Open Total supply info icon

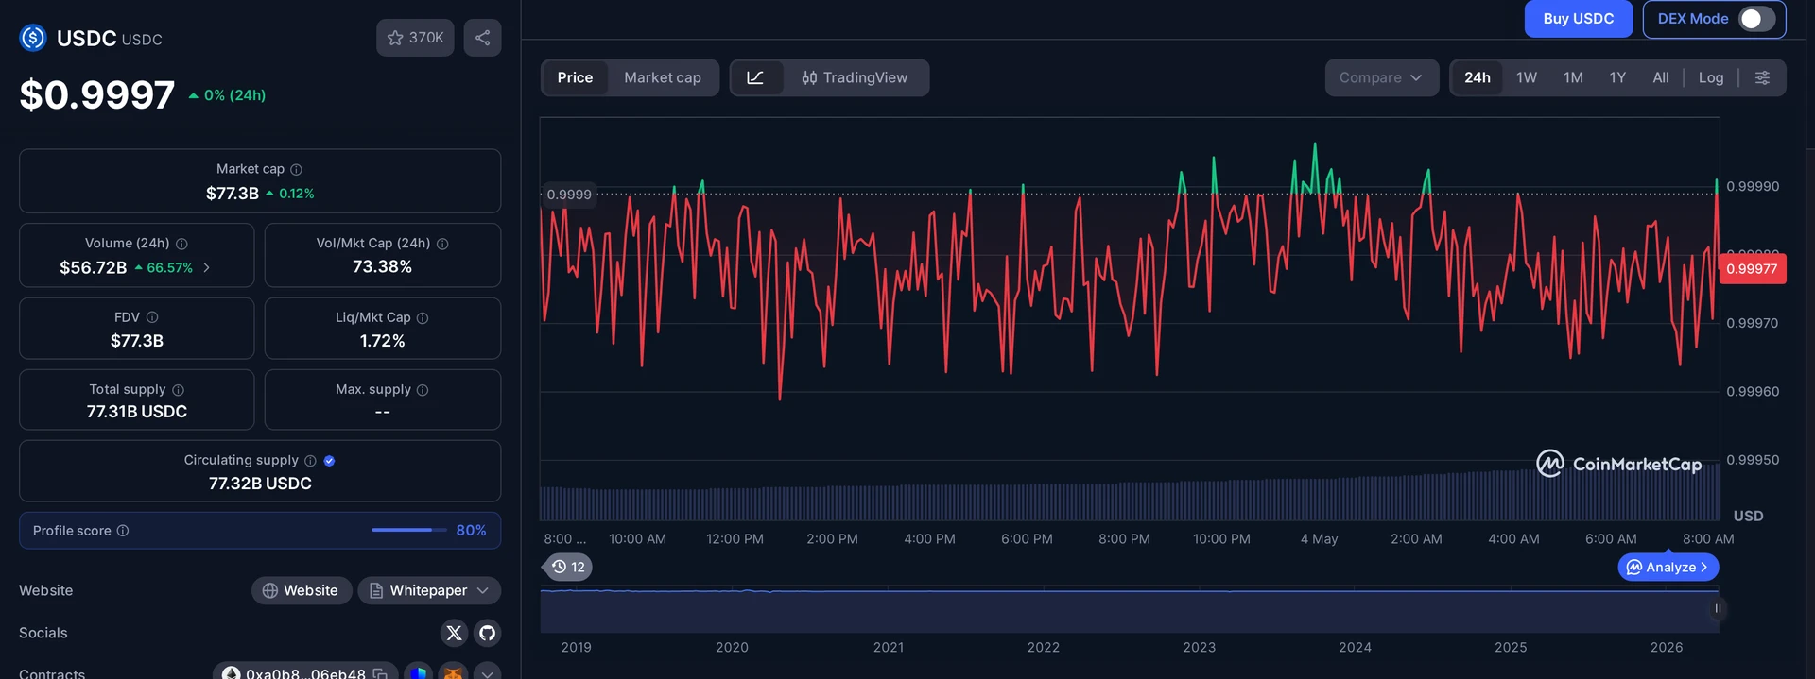(x=178, y=390)
